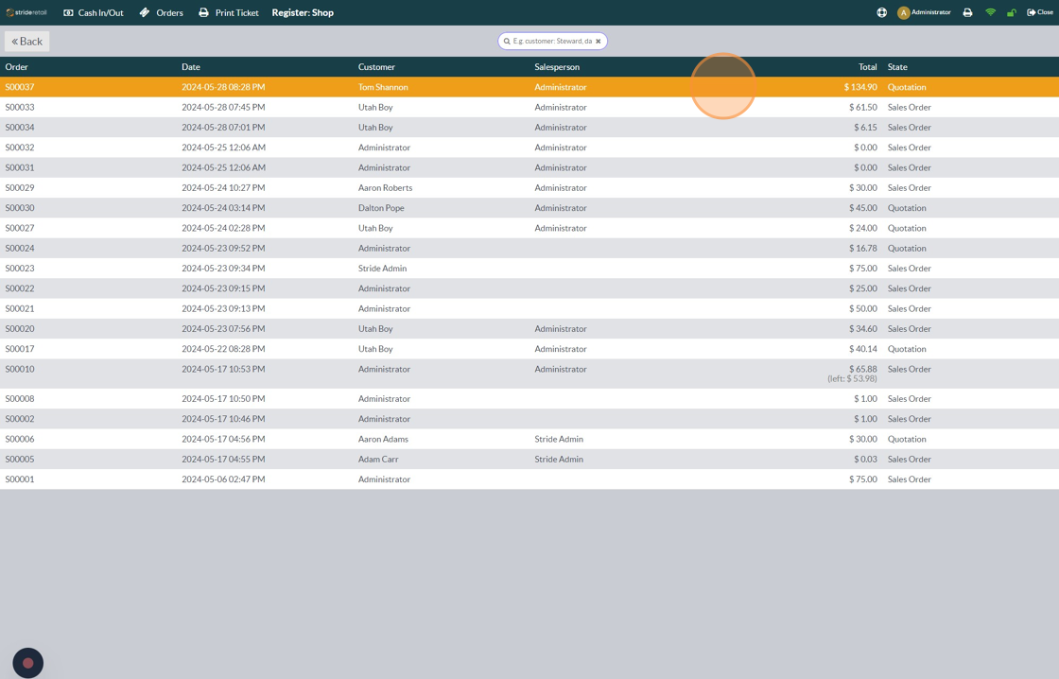The width and height of the screenshot is (1059, 679).
Task: Select order S00005
Action: 529,460
